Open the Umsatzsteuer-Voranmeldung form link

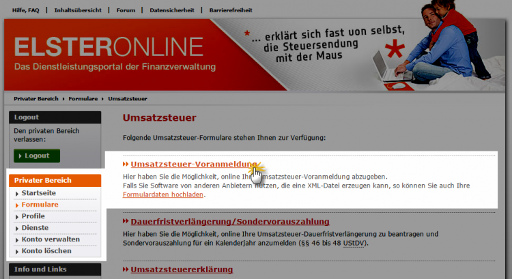point(191,165)
